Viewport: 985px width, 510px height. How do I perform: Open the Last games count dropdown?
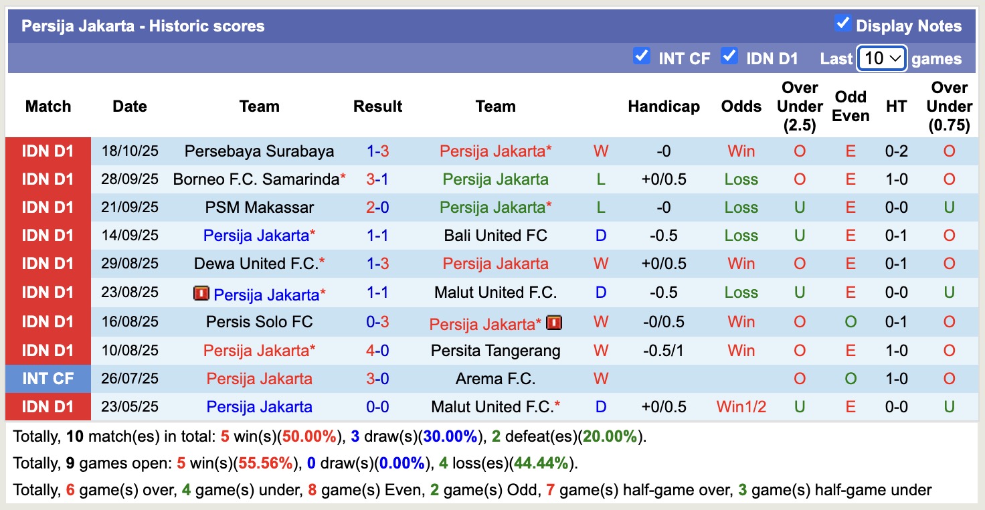881,58
